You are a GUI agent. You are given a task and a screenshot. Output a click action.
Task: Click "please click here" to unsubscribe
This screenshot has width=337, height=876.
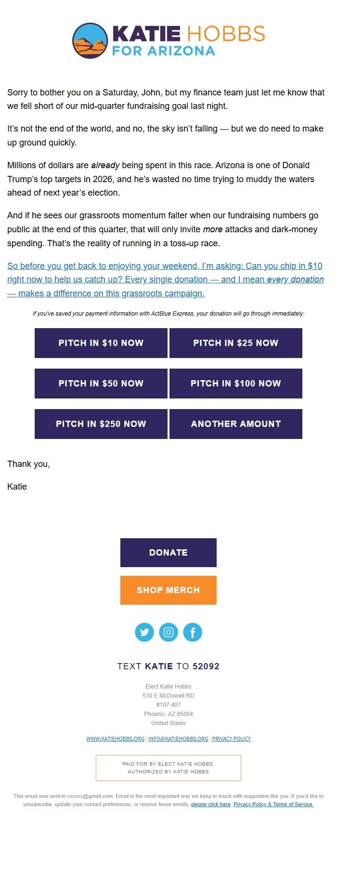211,804
